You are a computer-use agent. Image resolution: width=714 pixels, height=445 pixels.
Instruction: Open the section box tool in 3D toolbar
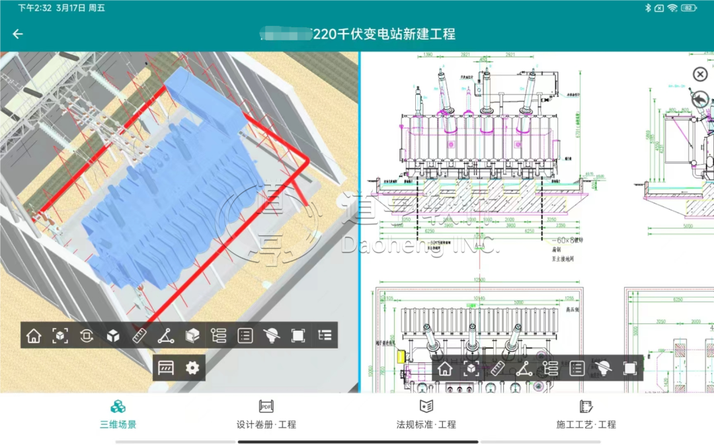tap(192, 336)
